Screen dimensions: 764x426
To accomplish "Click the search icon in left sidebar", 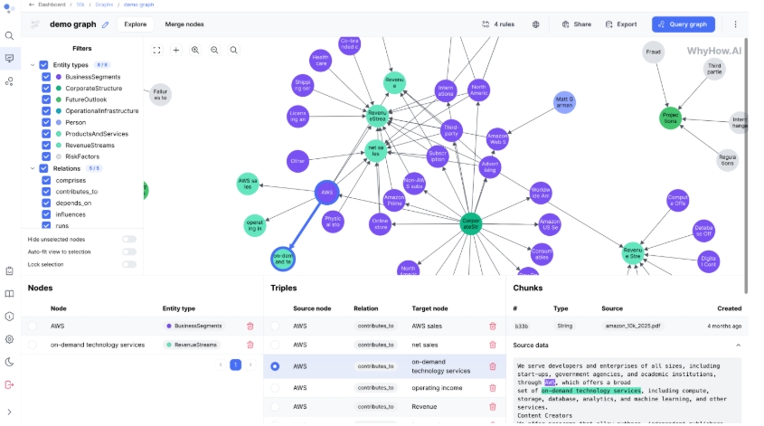I will pyautogui.click(x=10, y=36).
